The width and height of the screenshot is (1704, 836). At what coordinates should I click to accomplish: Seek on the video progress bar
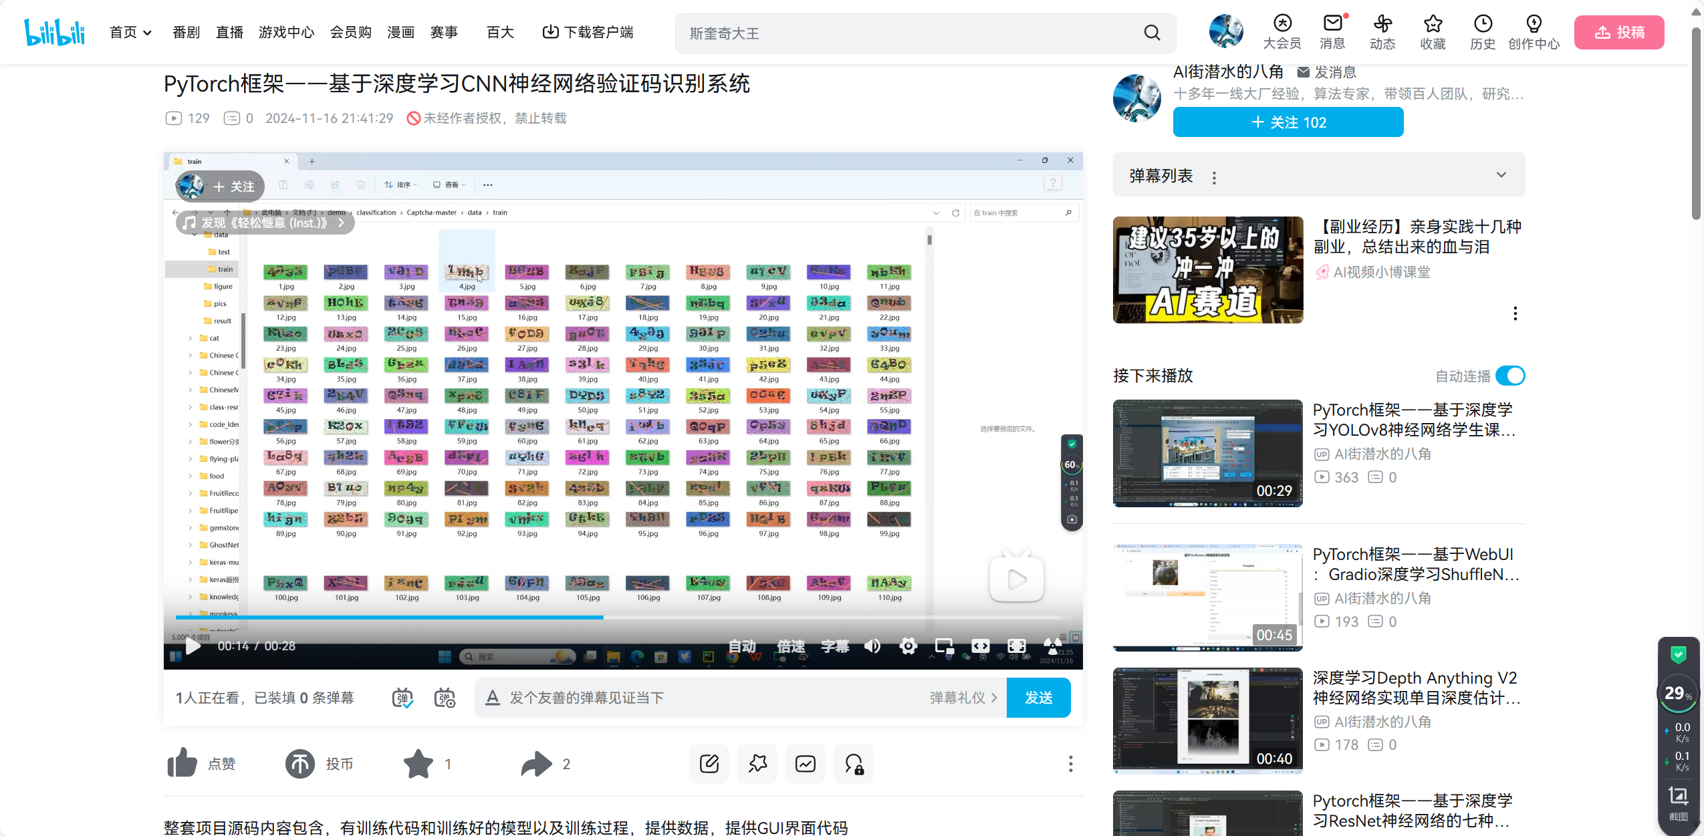tap(735, 617)
